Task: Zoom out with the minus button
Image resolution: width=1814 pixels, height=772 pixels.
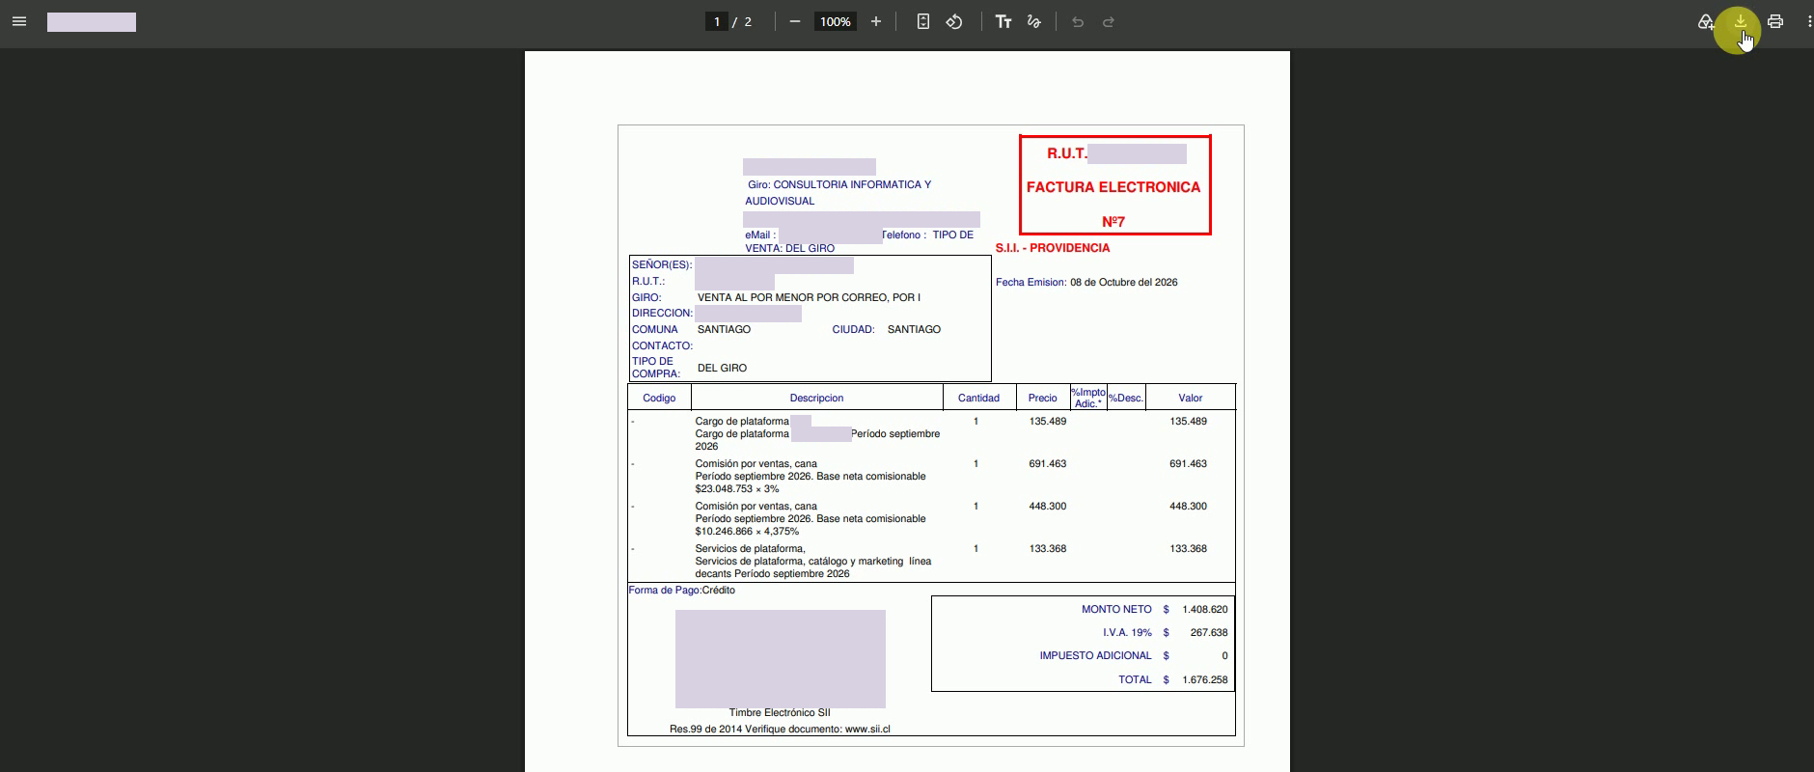Action: [x=795, y=21]
